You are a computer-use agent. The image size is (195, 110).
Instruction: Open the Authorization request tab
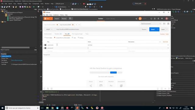[48, 34]
